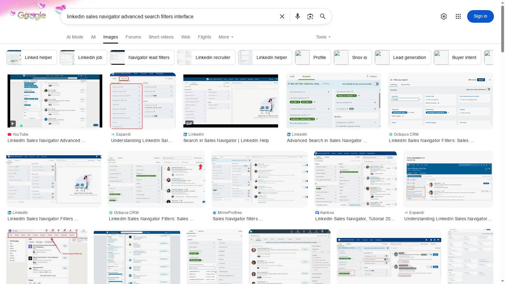Click the page vertical scrollbar
Screen dimensions: 505x284
pyautogui.click(x=502, y=28)
